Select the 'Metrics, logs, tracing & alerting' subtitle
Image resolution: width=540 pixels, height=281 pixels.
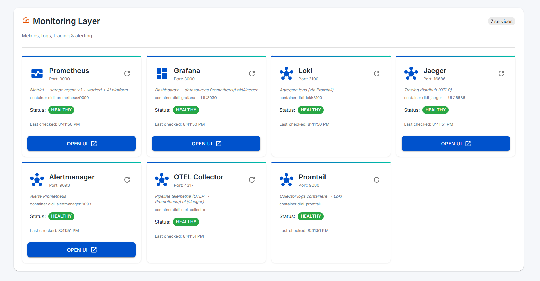[x=57, y=36]
